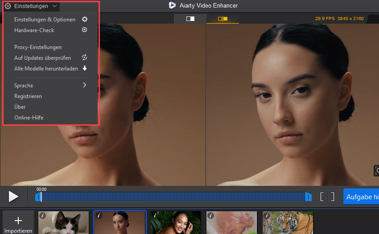Switch to split slider preview mode
The height and width of the screenshot is (234, 379).
pos(190,19)
